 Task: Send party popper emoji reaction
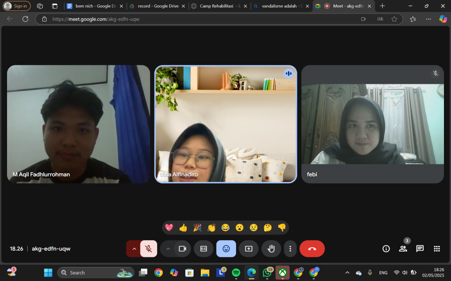(197, 227)
